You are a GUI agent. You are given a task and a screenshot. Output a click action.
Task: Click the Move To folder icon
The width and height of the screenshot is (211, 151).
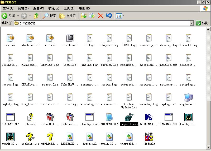84,16
